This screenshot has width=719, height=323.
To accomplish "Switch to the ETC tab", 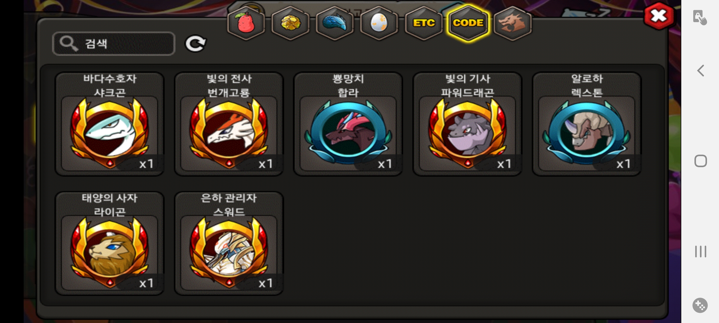I will click(x=423, y=23).
